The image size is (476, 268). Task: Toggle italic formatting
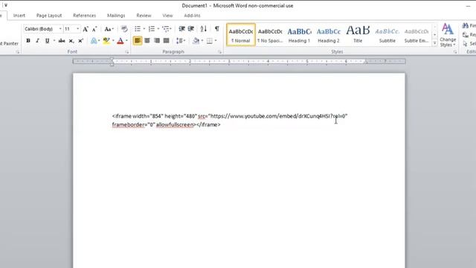click(x=38, y=41)
